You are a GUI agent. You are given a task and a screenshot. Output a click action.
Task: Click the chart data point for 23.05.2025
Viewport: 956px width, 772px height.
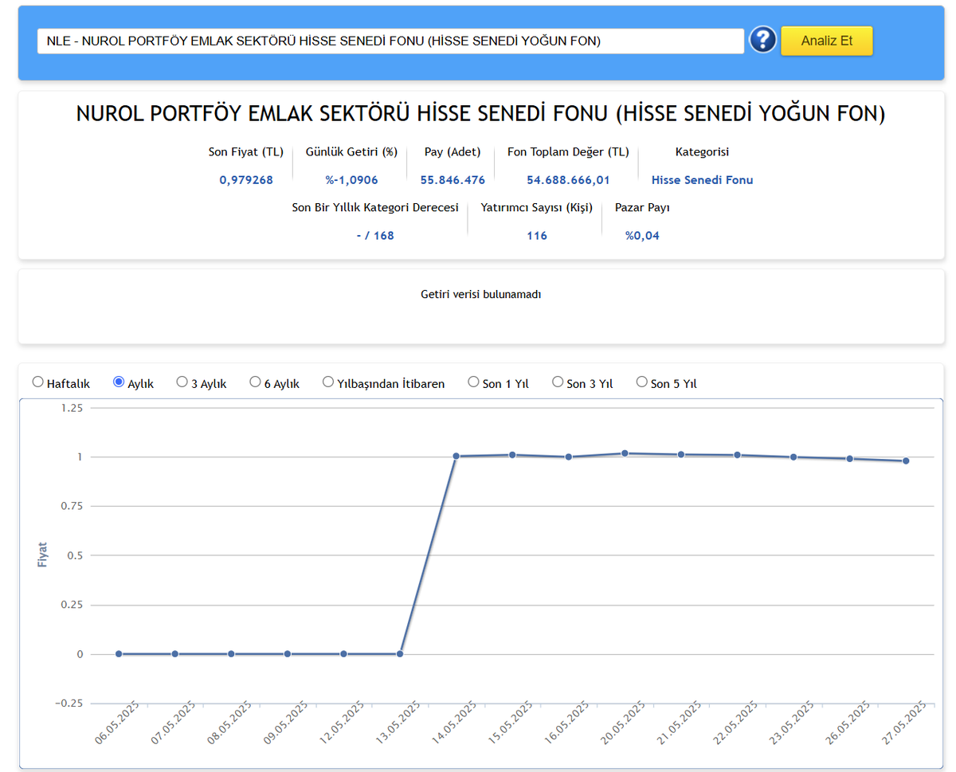(x=793, y=457)
